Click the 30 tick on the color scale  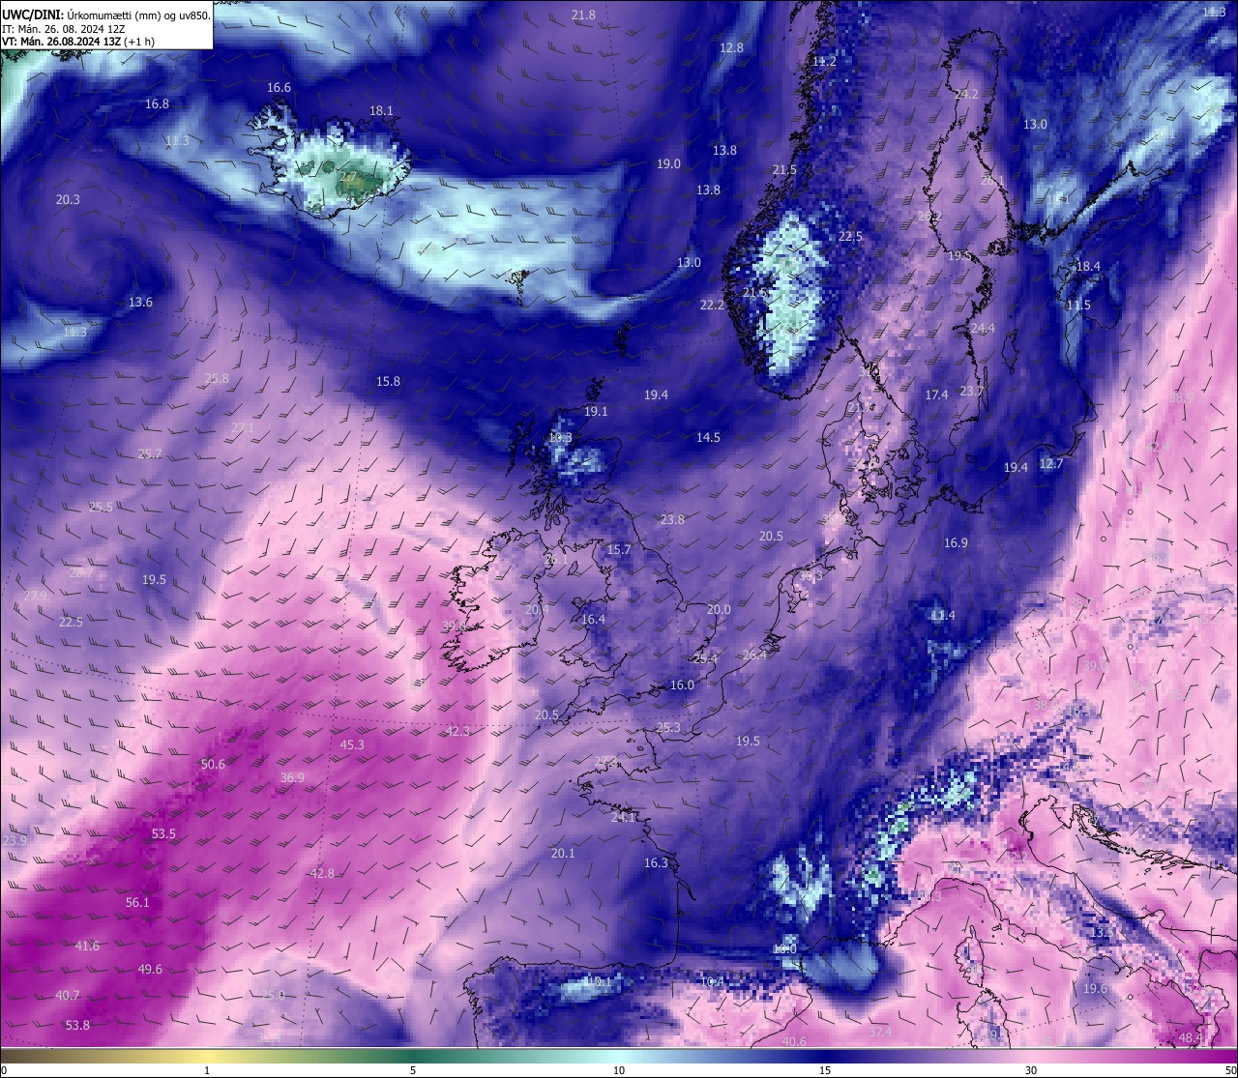coord(1031,1070)
